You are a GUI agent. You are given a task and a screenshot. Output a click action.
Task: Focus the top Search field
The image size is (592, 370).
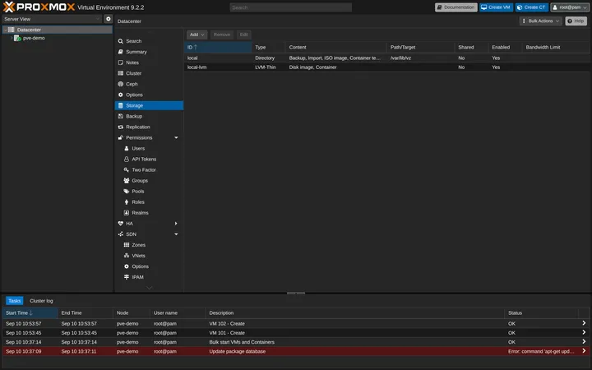click(x=291, y=7)
